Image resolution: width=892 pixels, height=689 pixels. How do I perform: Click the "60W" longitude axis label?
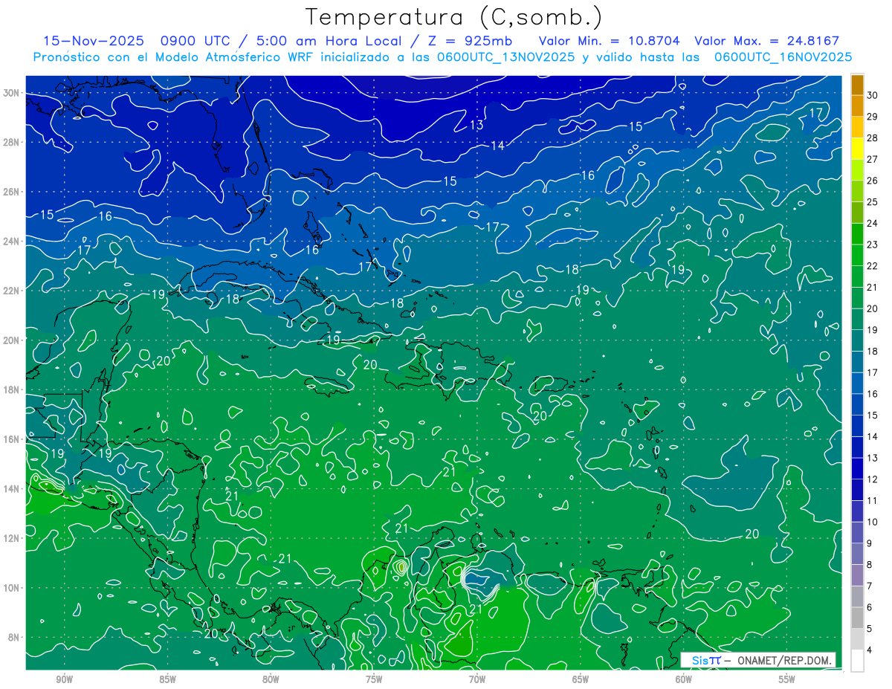(x=683, y=680)
